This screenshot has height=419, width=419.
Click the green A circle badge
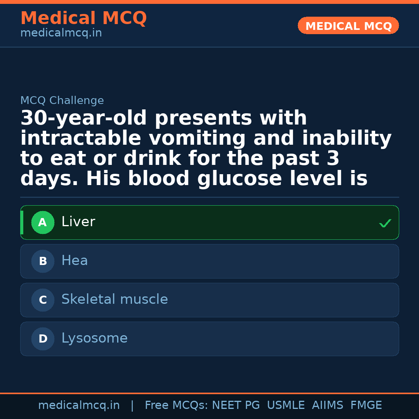(43, 223)
